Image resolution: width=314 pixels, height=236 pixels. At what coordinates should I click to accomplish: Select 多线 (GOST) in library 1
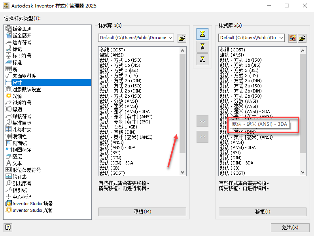pyautogui.click(x=112, y=50)
